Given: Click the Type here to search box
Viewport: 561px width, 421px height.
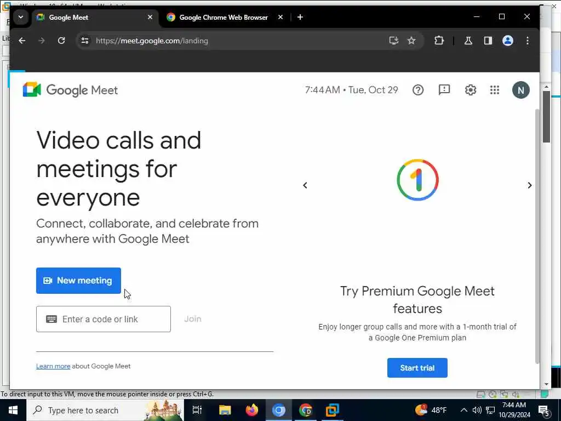Looking at the screenshot, I should [105, 410].
